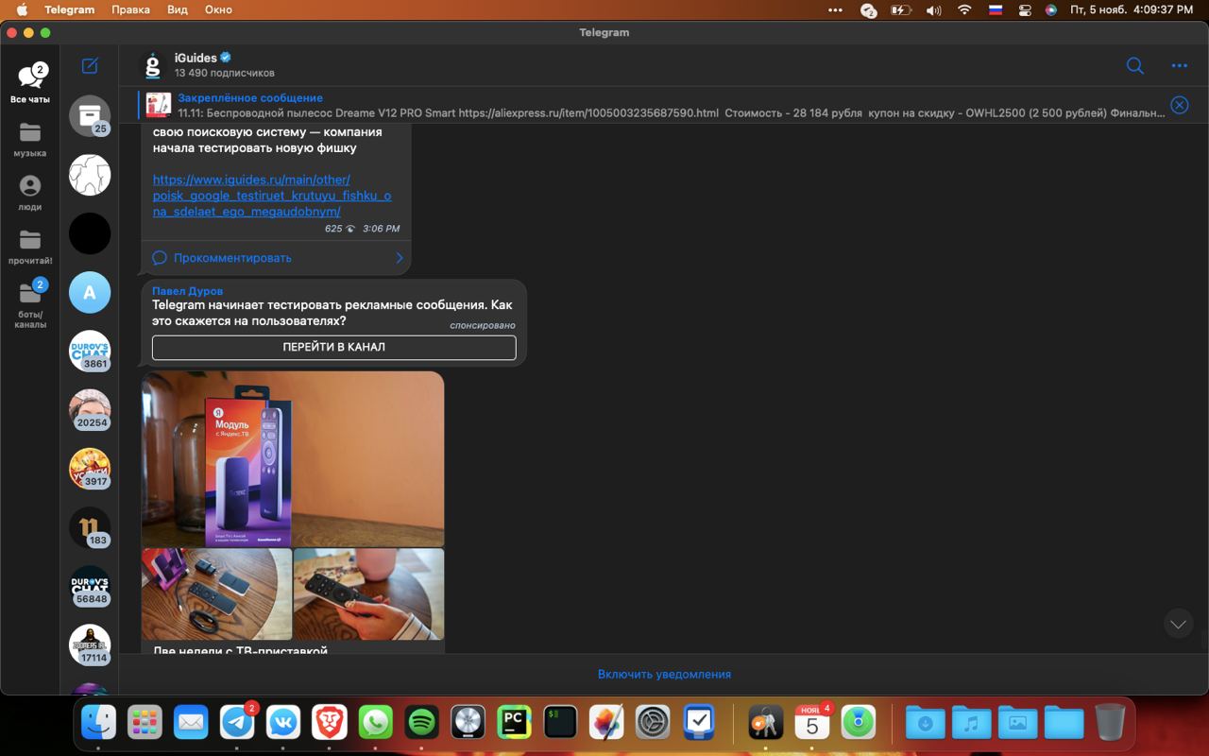Open the Правка menu
Viewport: 1209px width, 756px height.
130,9
